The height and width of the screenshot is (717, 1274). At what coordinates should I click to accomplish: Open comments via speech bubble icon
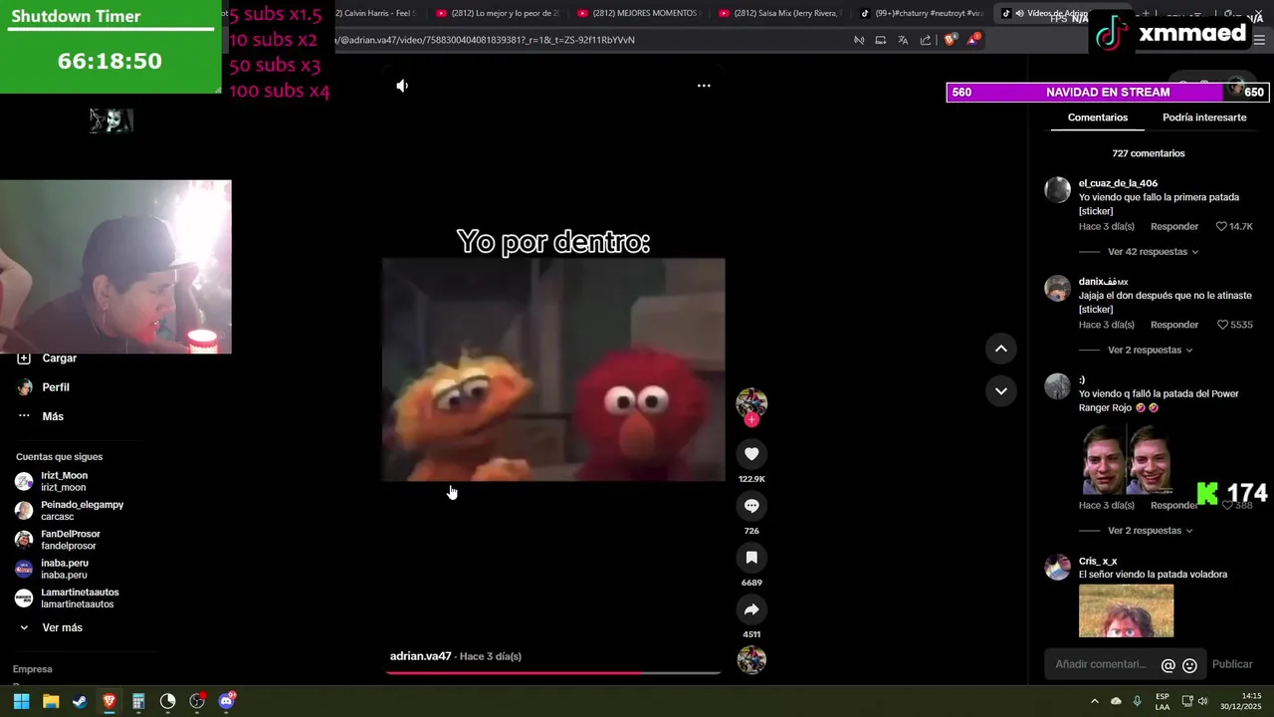tap(751, 506)
